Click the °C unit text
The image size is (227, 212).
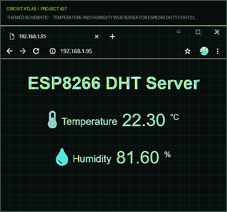pyautogui.click(x=175, y=117)
